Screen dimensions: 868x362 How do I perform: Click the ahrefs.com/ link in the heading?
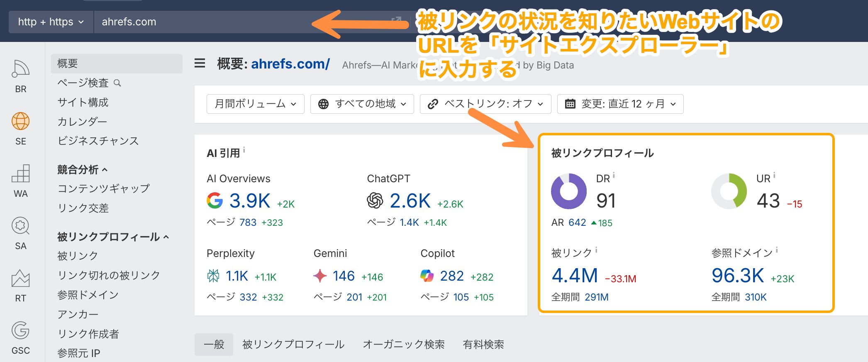(290, 64)
